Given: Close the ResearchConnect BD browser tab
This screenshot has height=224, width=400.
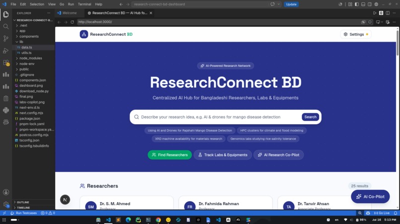Looking at the screenshot, I should tap(151, 13).
